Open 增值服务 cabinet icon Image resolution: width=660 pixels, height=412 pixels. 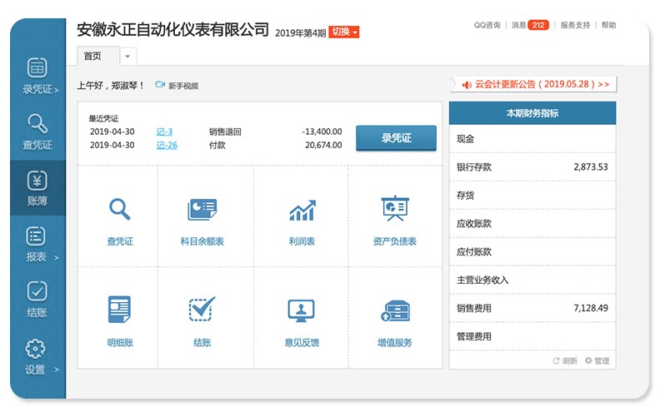pos(395,311)
